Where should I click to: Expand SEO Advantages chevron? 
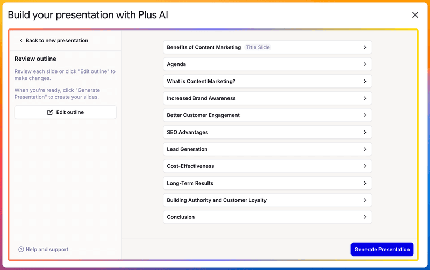[365, 132]
